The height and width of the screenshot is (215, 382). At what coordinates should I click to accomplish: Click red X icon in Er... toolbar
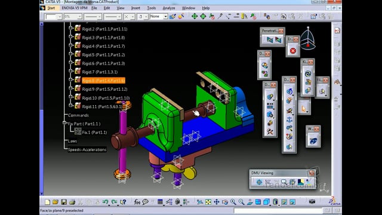293,51
